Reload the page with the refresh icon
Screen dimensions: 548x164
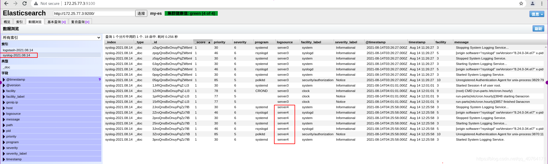(25, 3)
